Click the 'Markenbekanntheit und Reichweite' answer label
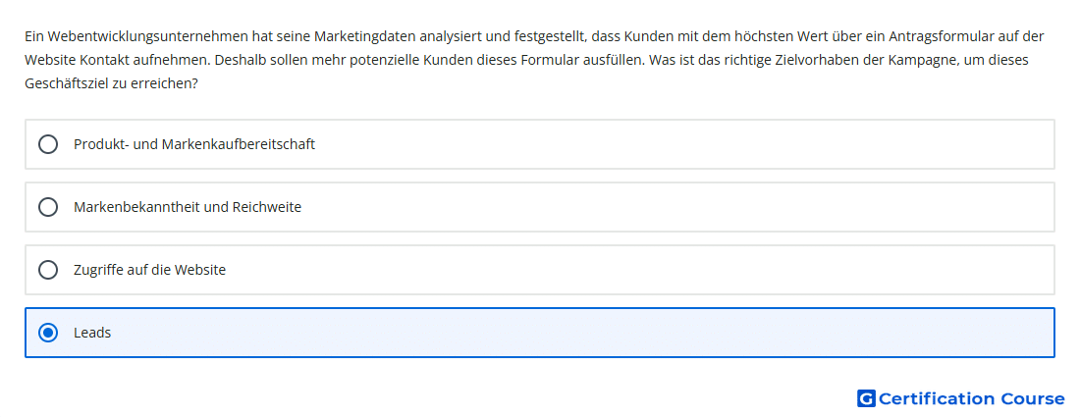Image resolution: width=1080 pixels, height=417 pixels. tap(188, 207)
